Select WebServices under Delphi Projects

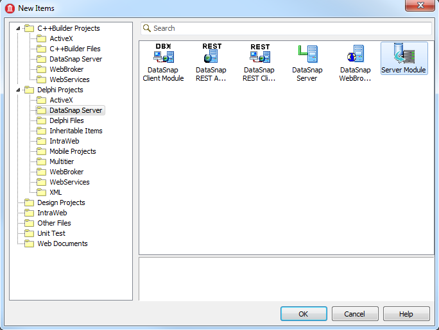pos(69,182)
